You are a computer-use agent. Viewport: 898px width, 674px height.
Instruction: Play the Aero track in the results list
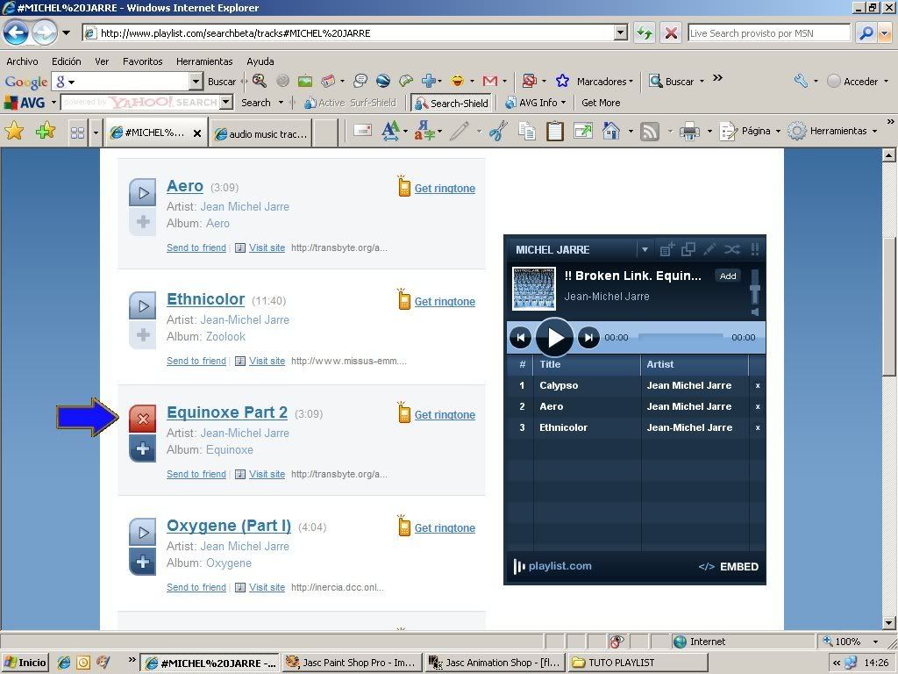tap(143, 192)
